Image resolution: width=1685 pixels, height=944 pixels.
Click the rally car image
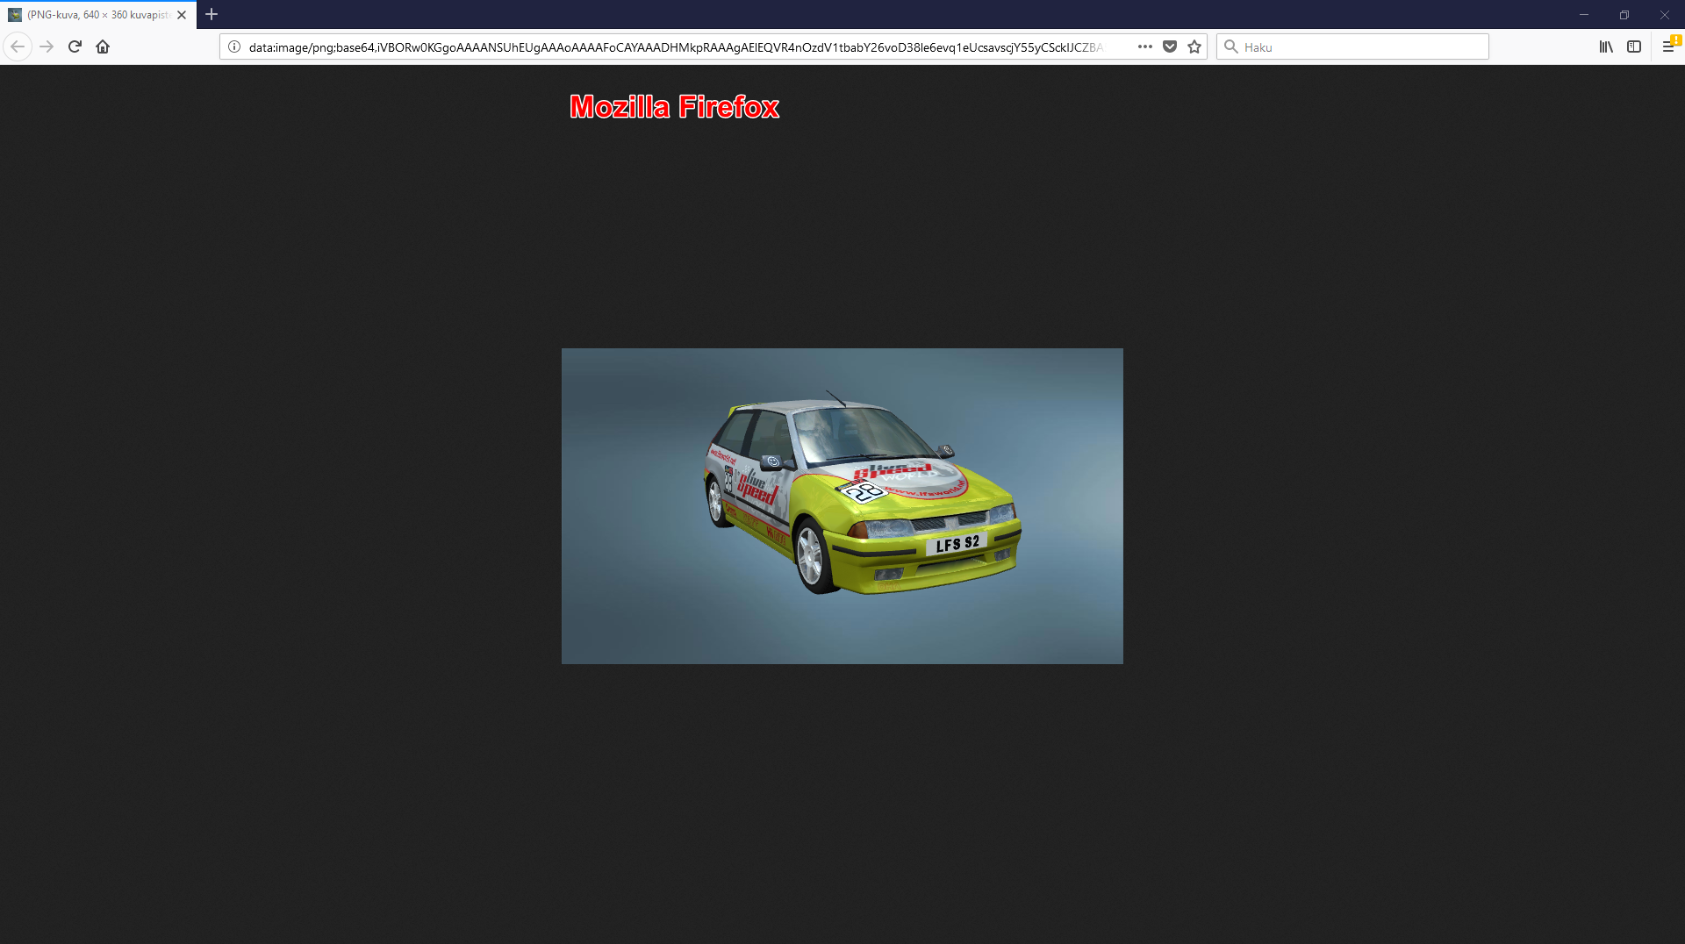tap(842, 506)
